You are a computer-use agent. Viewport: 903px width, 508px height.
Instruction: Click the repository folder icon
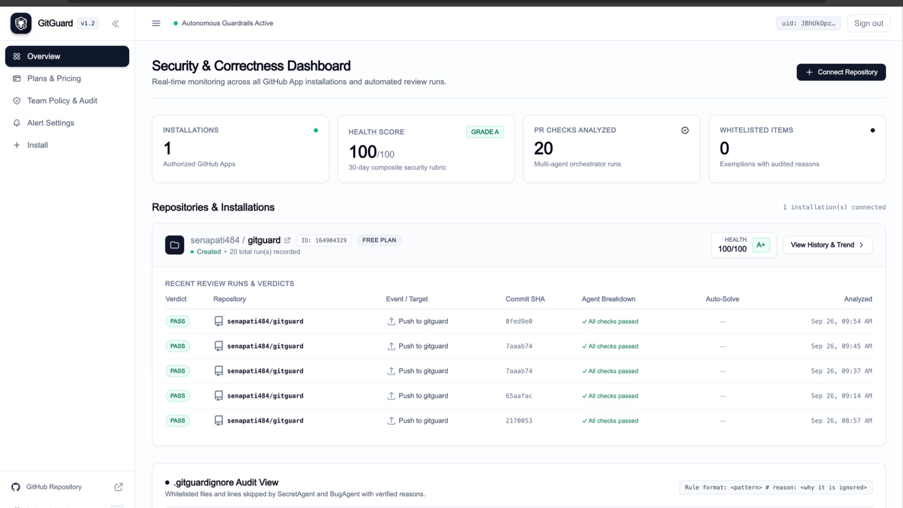pyautogui.click(x=175, y=245)
